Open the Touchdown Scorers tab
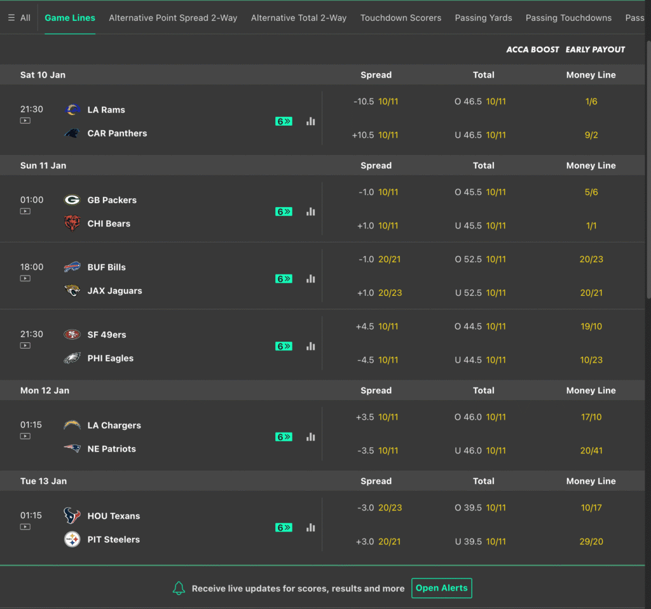The height and width of the screenshot is (609, 651). click(401, 18)
